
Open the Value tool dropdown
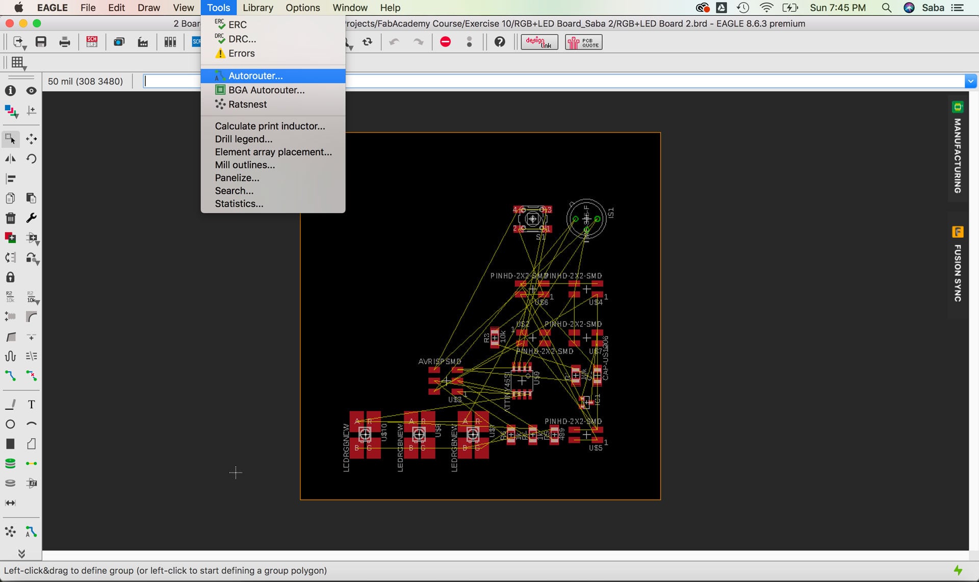click(32, 297)
